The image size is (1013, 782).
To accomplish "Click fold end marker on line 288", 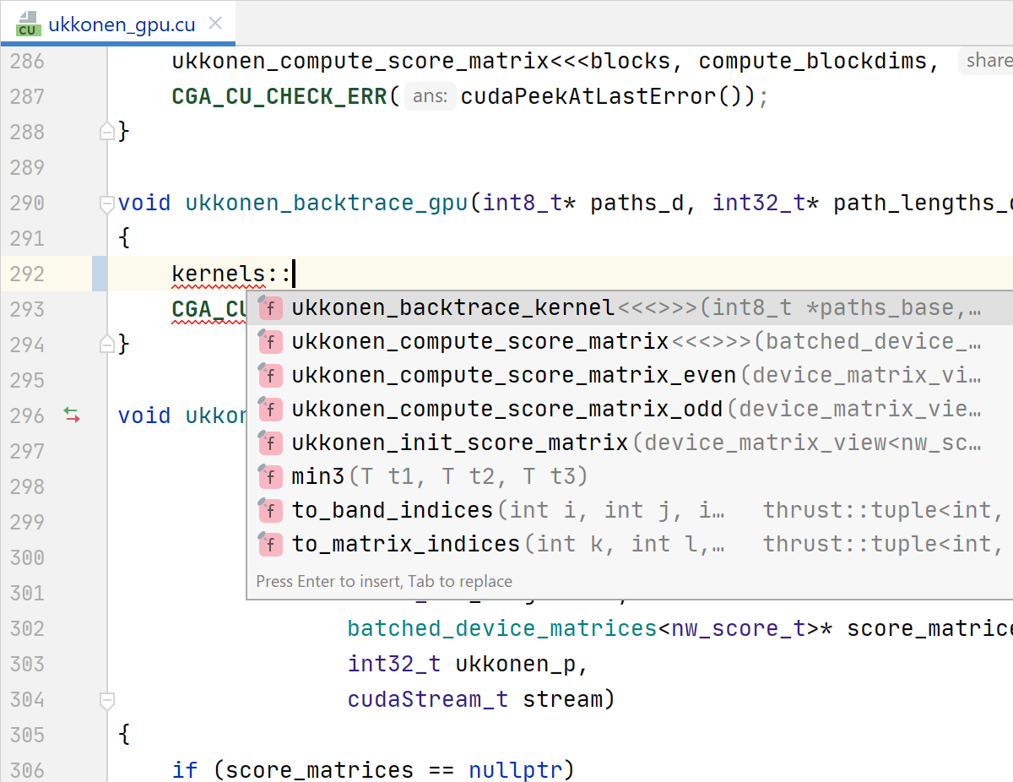I will (106, 132).
